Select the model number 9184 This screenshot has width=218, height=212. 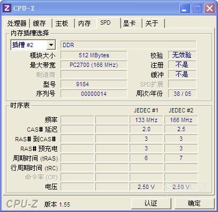point(94,84)
